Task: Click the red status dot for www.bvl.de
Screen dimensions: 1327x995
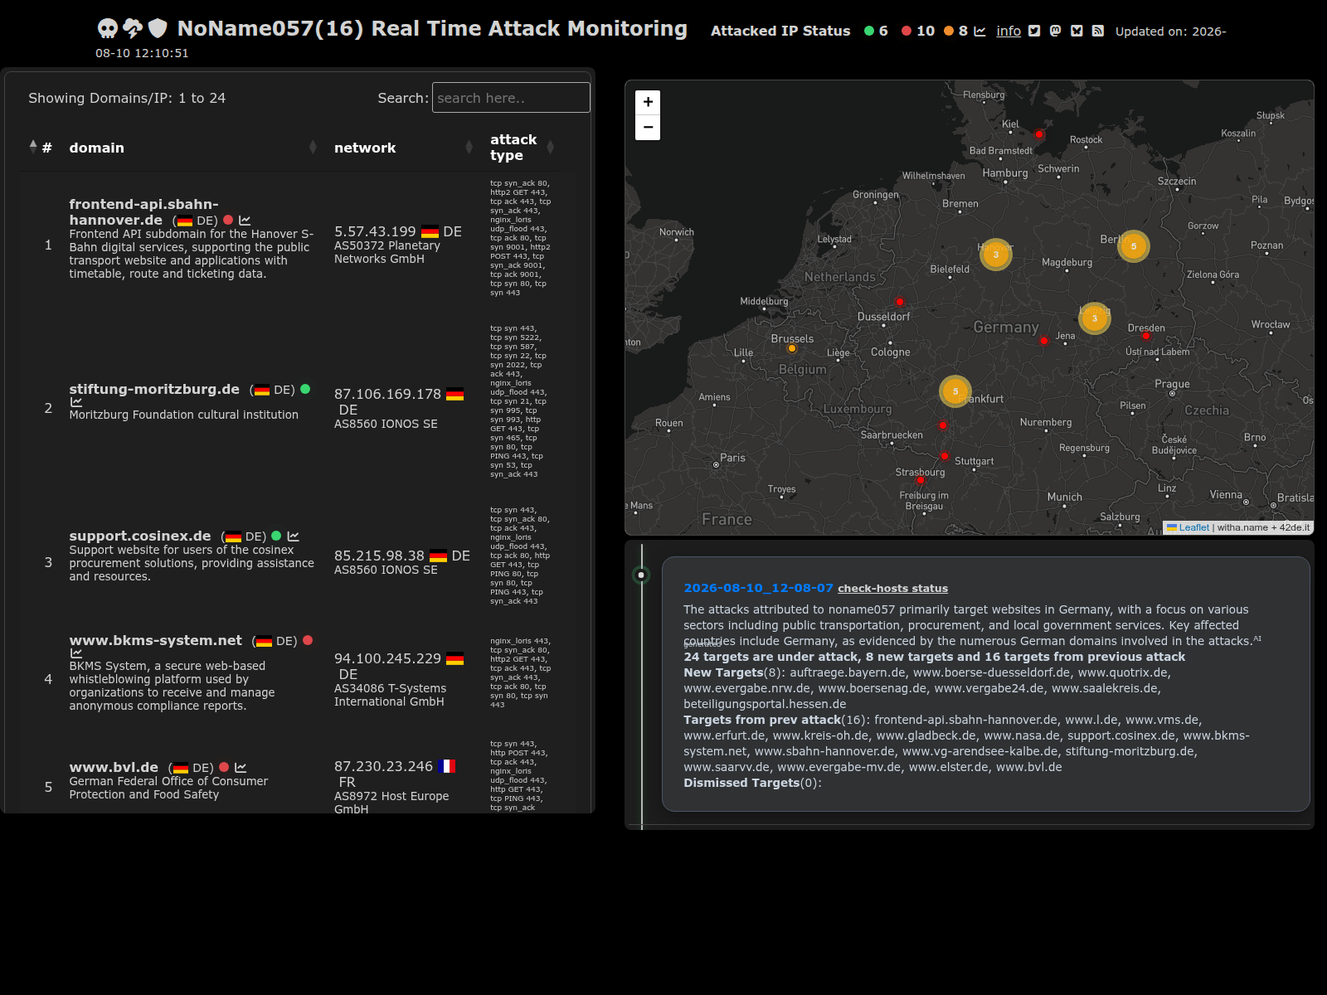Action: [224, 767]
